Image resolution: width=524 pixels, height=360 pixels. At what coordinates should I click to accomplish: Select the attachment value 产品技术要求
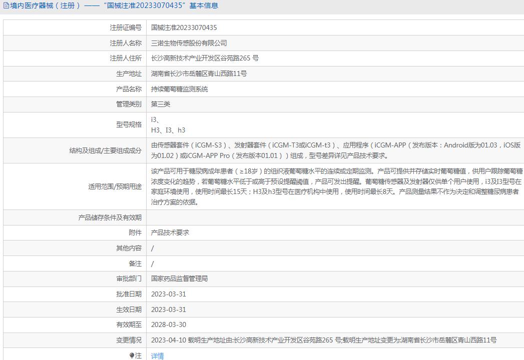point(170,233)
